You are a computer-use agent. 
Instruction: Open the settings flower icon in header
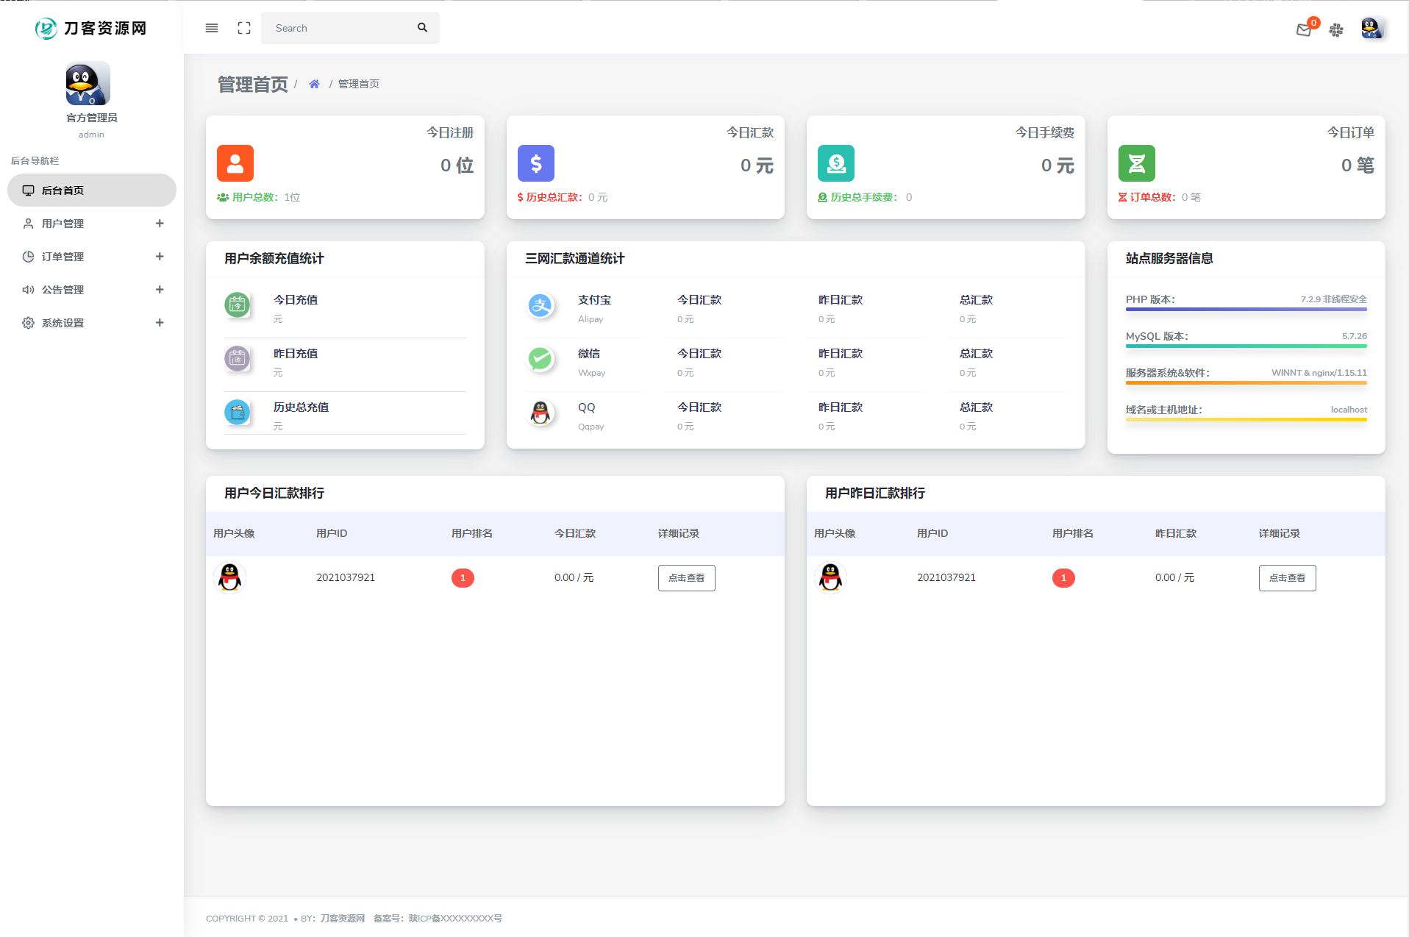click(x=1336, y=30)
